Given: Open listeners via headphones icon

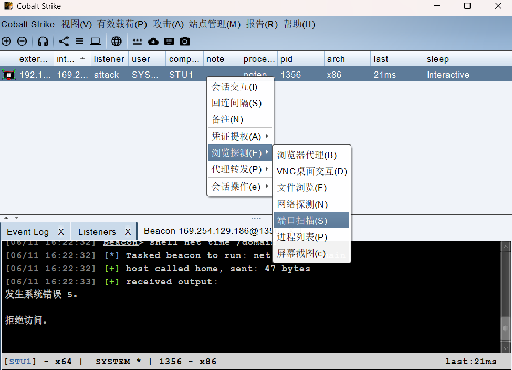Looking at the screenshot, I should click(x=43, y=41).
